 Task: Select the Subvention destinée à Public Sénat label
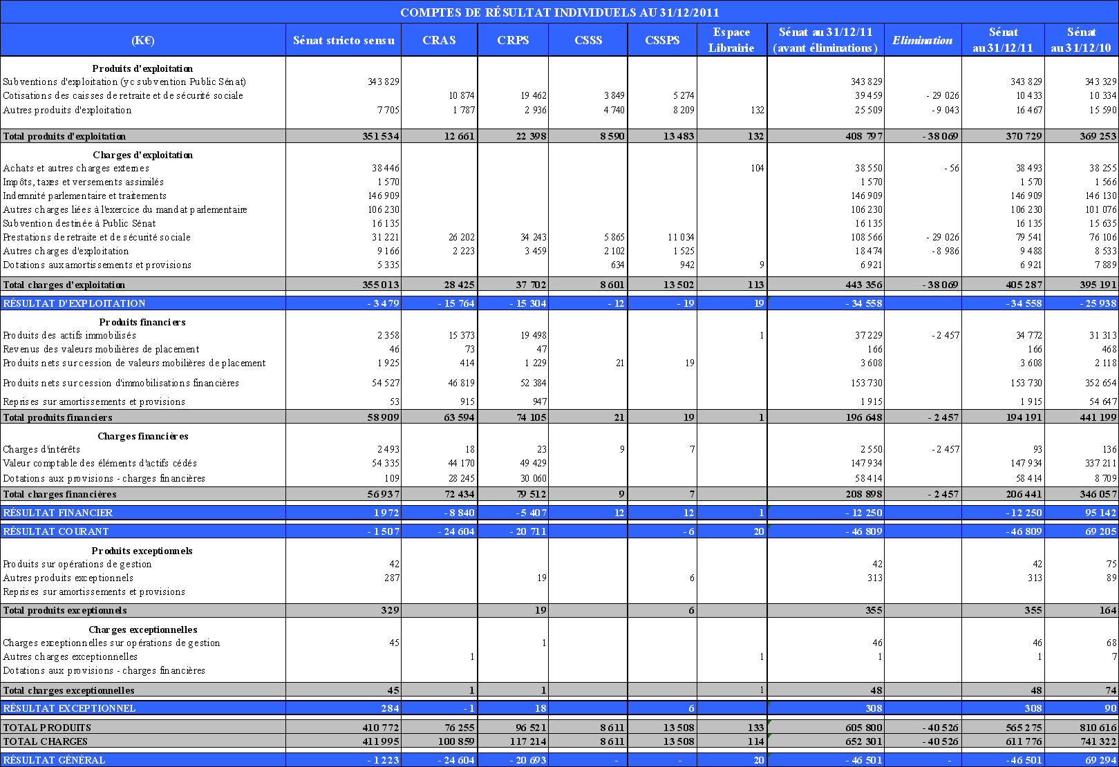79,223
